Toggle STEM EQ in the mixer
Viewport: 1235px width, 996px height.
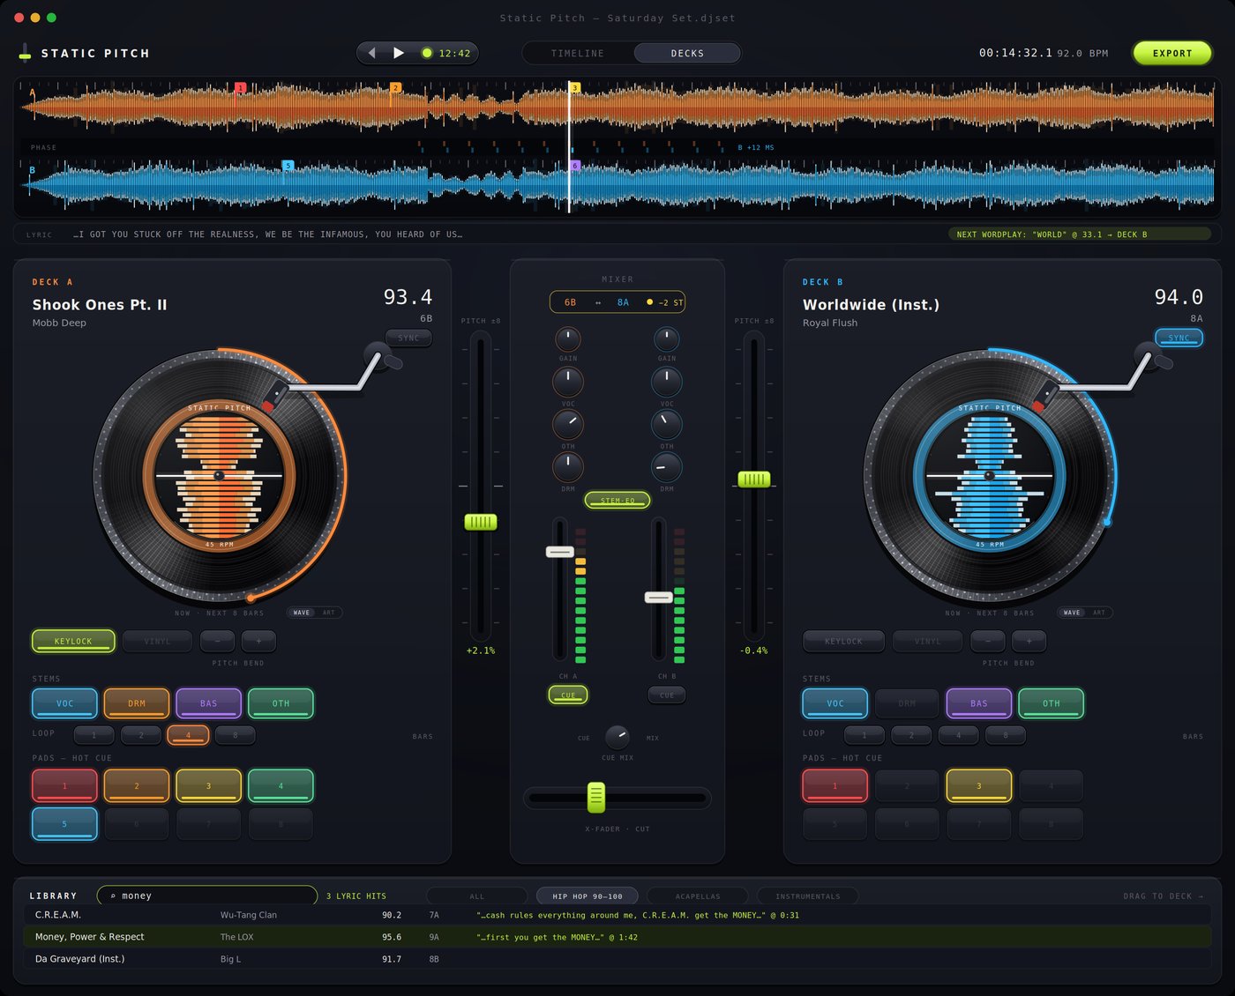point(617,501)
